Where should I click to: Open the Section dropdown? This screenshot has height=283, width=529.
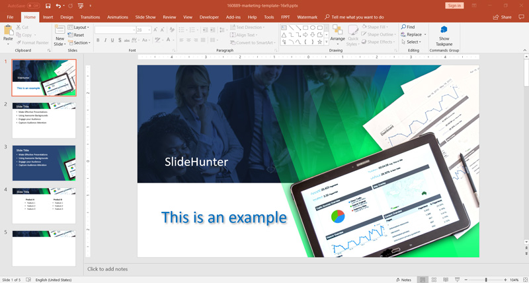(x=79, y=43)
